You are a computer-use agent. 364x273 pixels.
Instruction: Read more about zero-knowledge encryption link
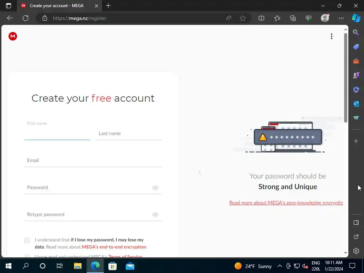tap(286, 203)
